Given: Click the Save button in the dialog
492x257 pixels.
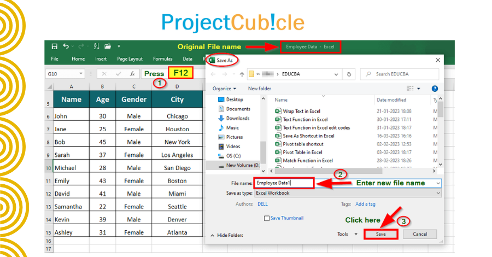Looking at the screenshot, I should [x=380, y=234].
